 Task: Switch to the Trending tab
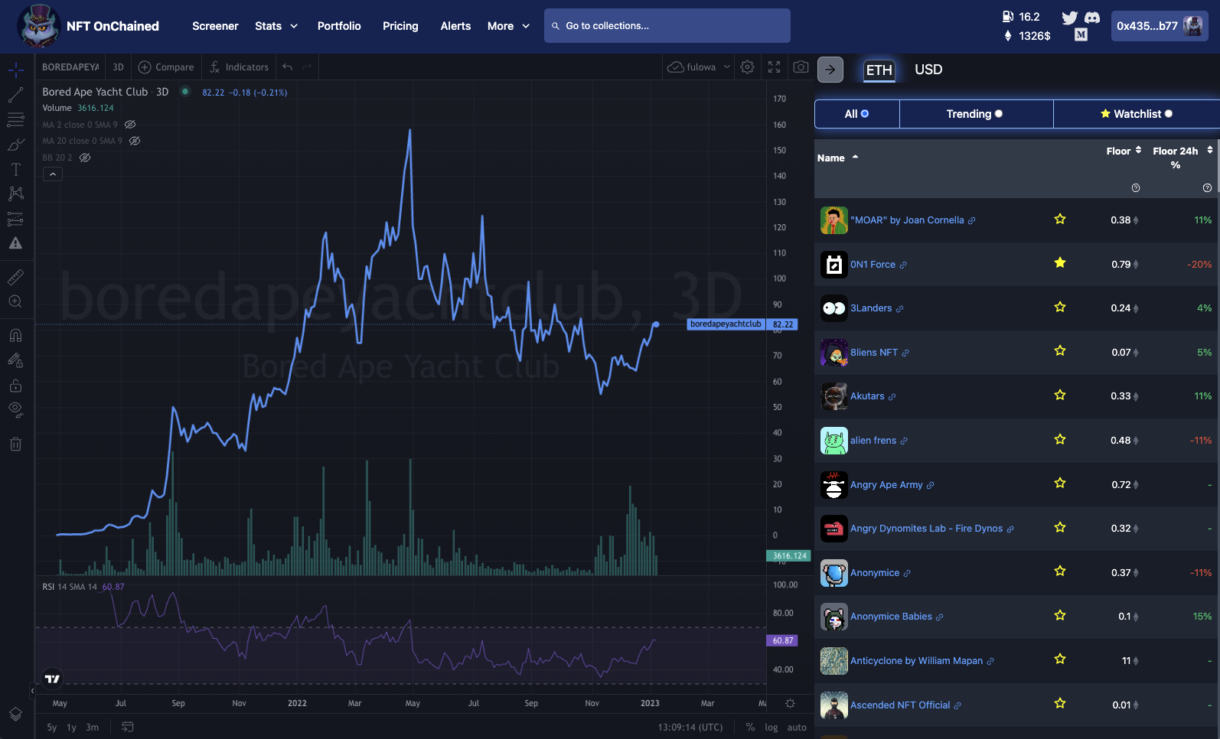point(976,114)
